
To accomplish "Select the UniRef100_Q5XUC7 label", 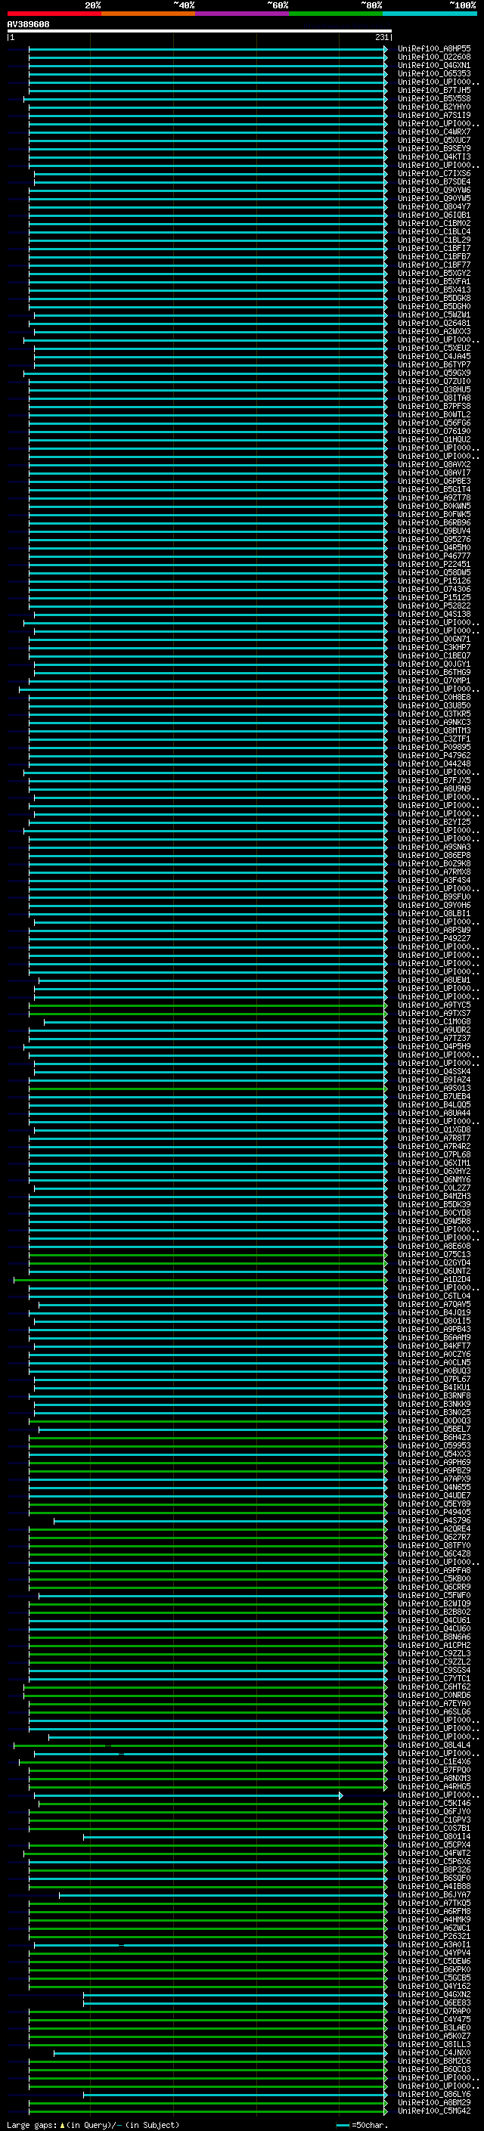I will pyautogui.click(x=434, y=140).
